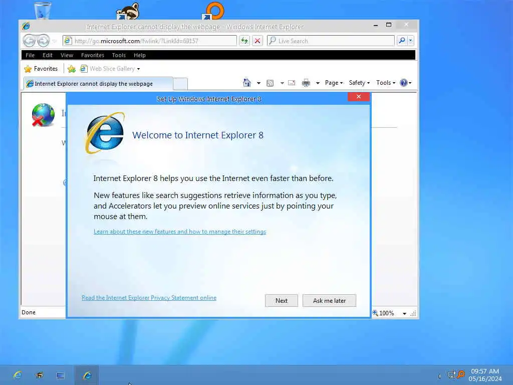This screenshot has height=385, width=513.
Task: Click the desktop monitor taskbar icon
Action: click(61, 375)
